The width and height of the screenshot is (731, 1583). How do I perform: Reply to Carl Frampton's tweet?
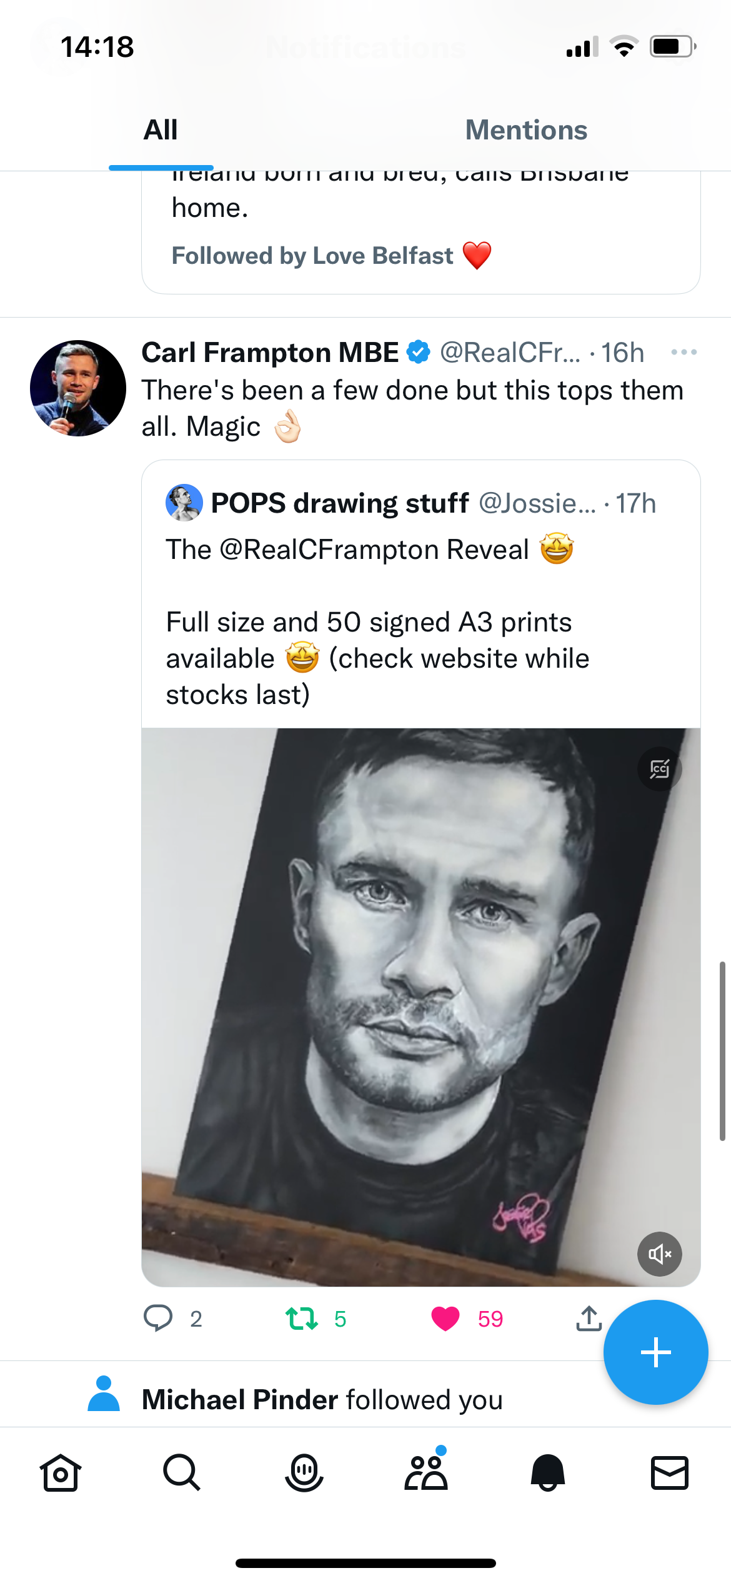[158, 1319]
